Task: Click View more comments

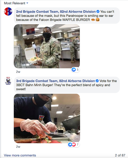Action: pos(20,155)
